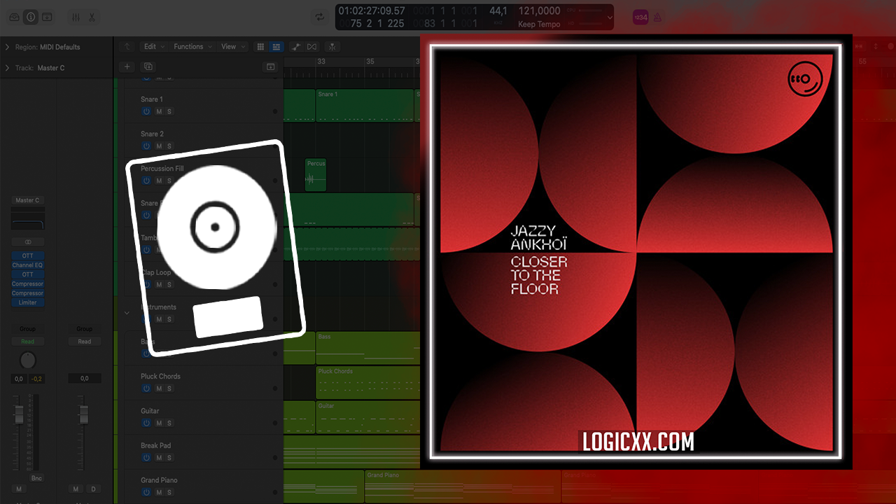
Task: Click the stereo link icon on Master C strip
Action: pos(28,241)
